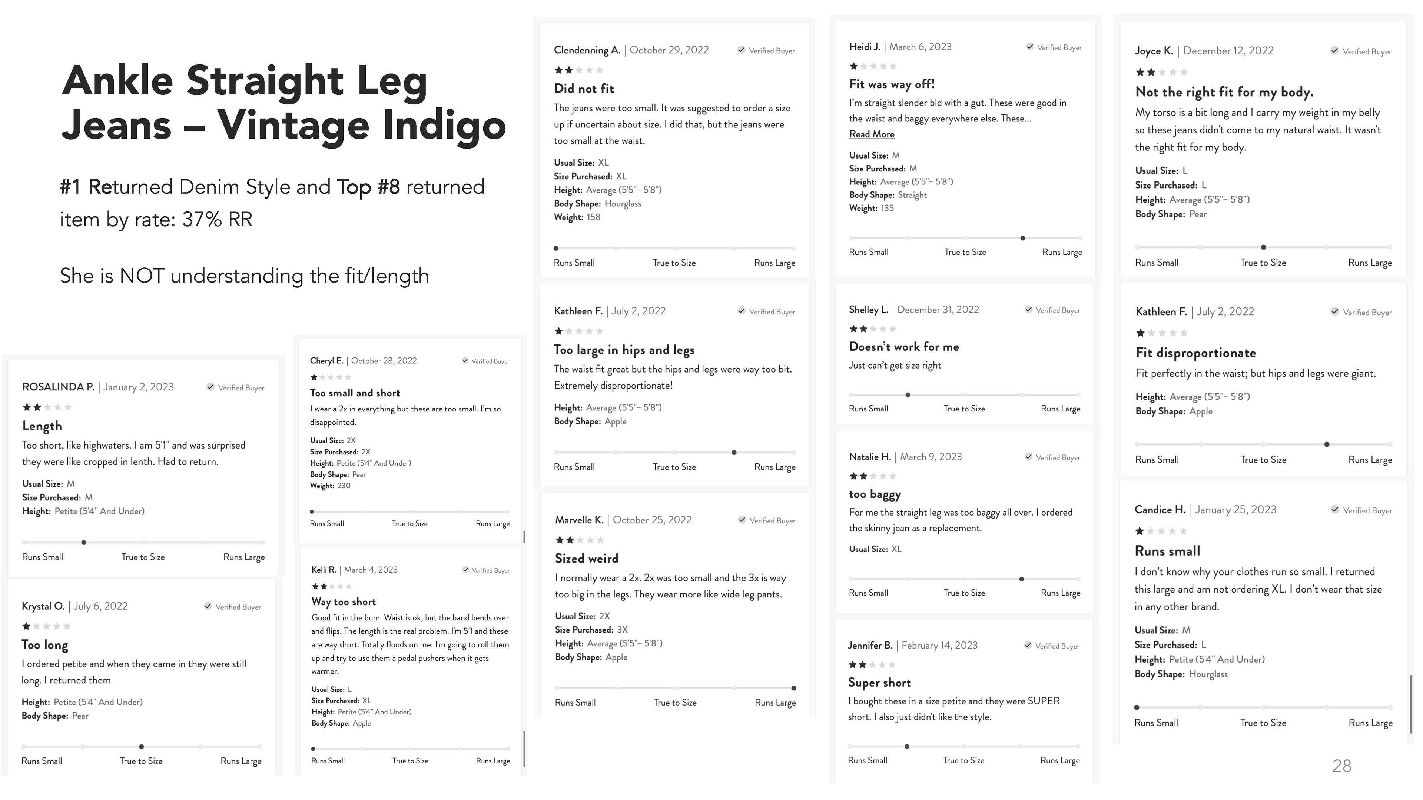Click scrollbar beside Kelli R. review
Viewport: 1423px width, 800px height.
tap(524, 748)
